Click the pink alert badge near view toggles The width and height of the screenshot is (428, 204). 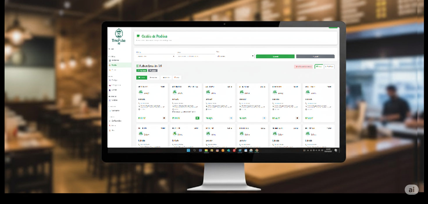click(303, 67)
